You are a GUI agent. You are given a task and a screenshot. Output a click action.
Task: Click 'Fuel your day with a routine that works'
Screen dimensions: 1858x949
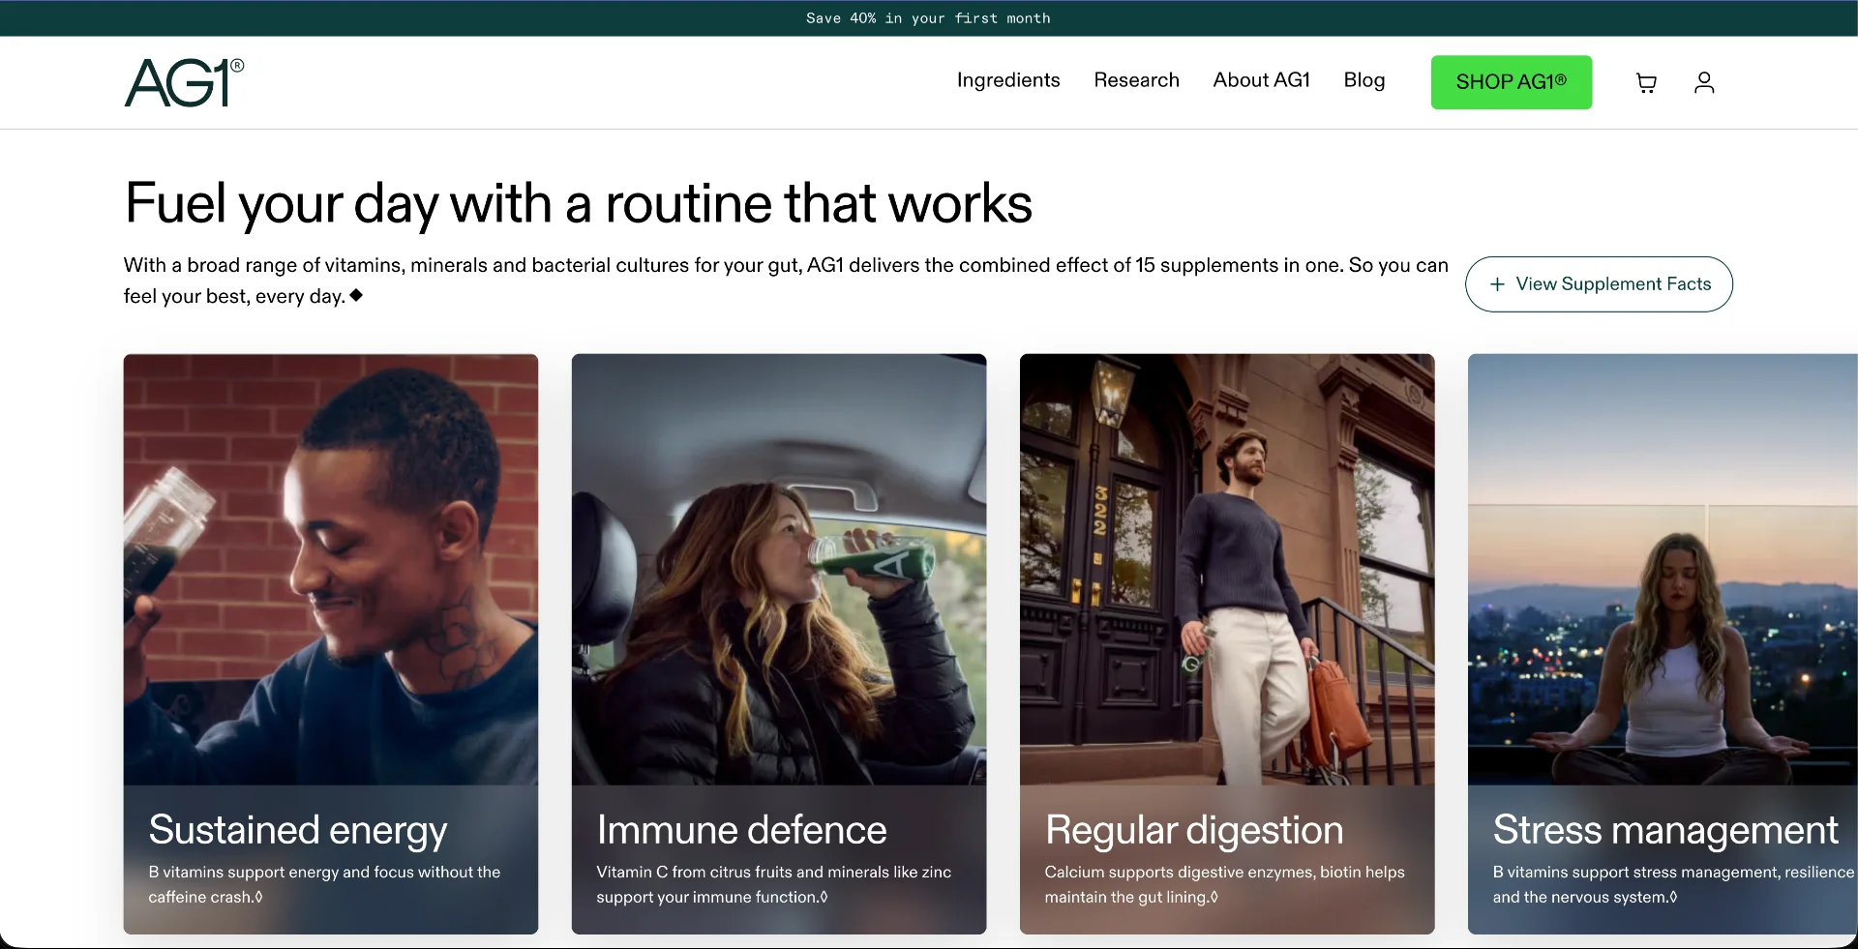[579, 204]
